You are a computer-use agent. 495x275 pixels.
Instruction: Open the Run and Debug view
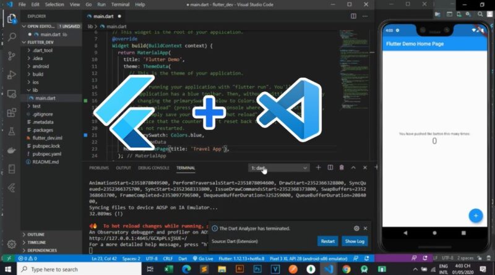click(11, 77)
